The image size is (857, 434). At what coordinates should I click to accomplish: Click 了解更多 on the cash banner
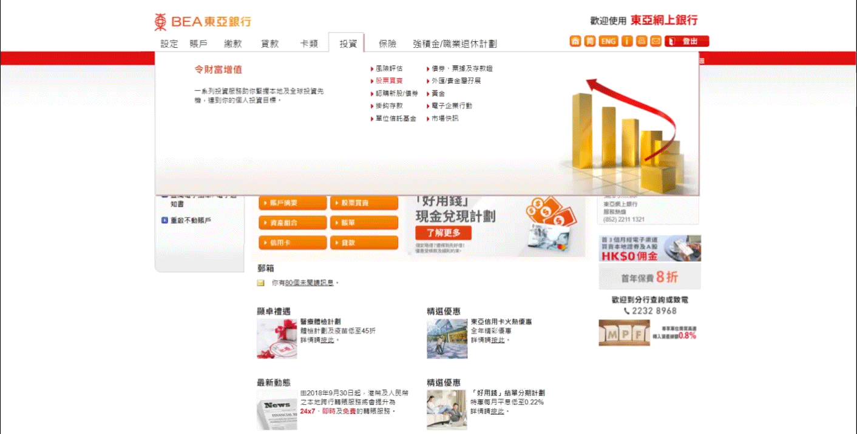point(443,233)
